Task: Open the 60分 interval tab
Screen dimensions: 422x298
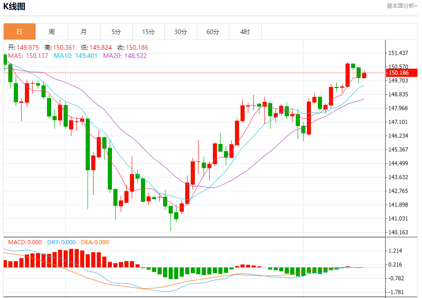Action: click(213, 32)
